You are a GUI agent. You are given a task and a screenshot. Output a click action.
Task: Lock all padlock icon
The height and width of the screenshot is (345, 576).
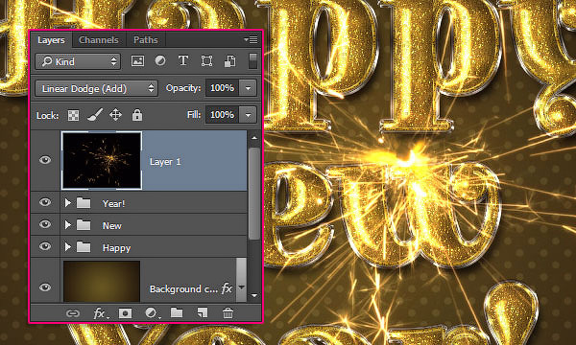(x=137, y=115)
